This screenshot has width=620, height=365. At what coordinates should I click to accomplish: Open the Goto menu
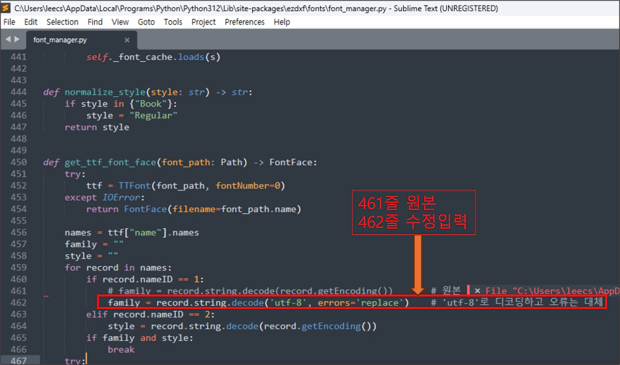click(x=146, y=22)
